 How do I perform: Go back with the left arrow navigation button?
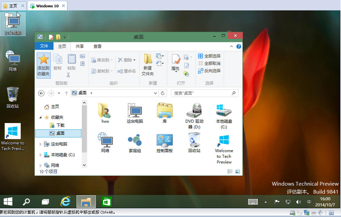(41, 93)
